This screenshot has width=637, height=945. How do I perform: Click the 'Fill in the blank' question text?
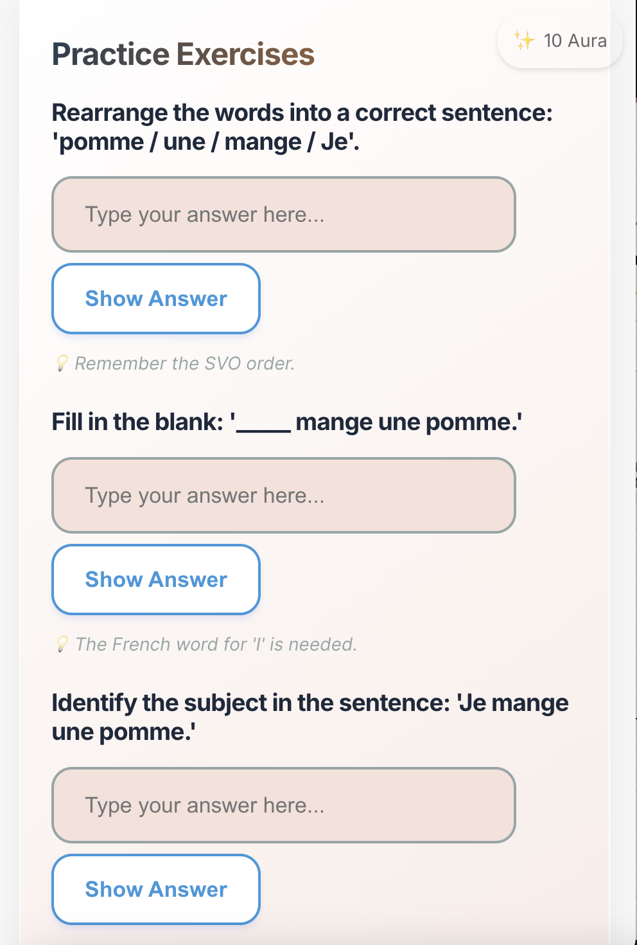point(137,422)
